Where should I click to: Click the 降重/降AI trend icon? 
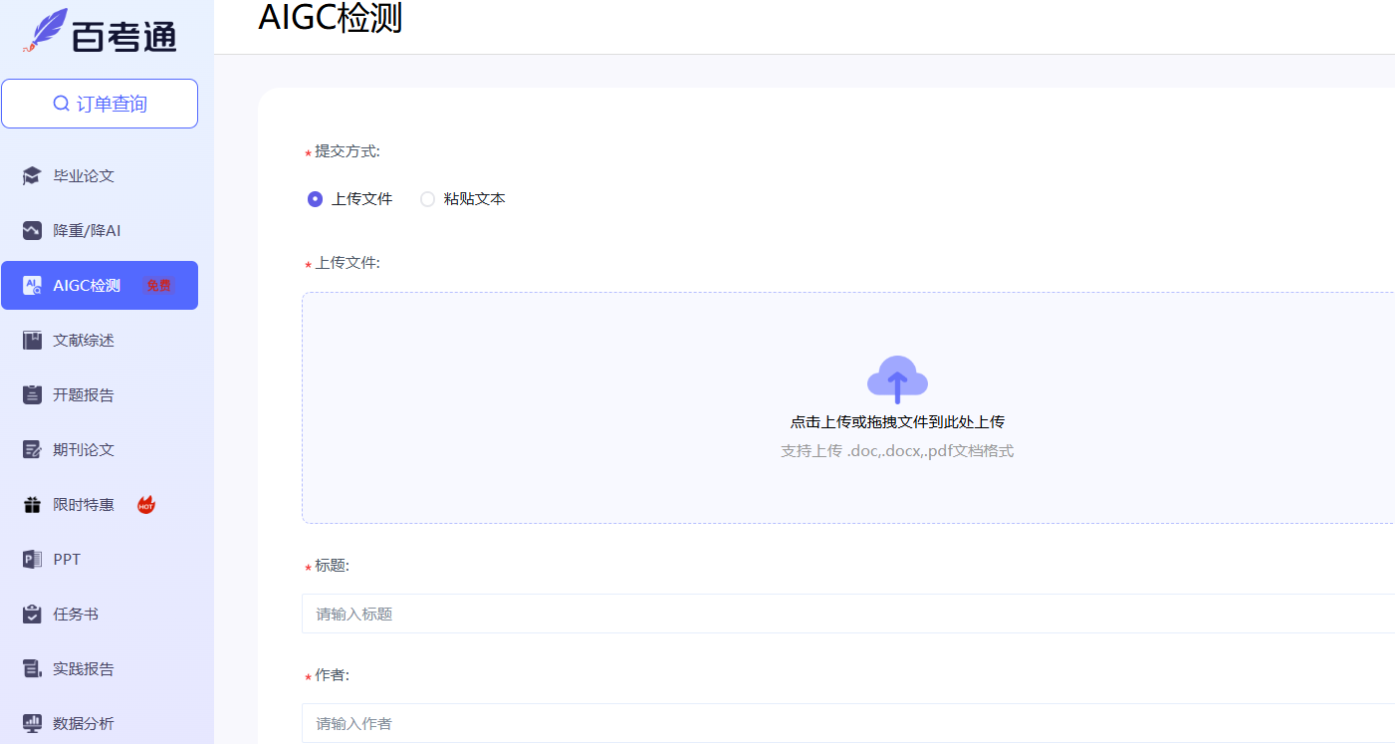tap(32, 231)
